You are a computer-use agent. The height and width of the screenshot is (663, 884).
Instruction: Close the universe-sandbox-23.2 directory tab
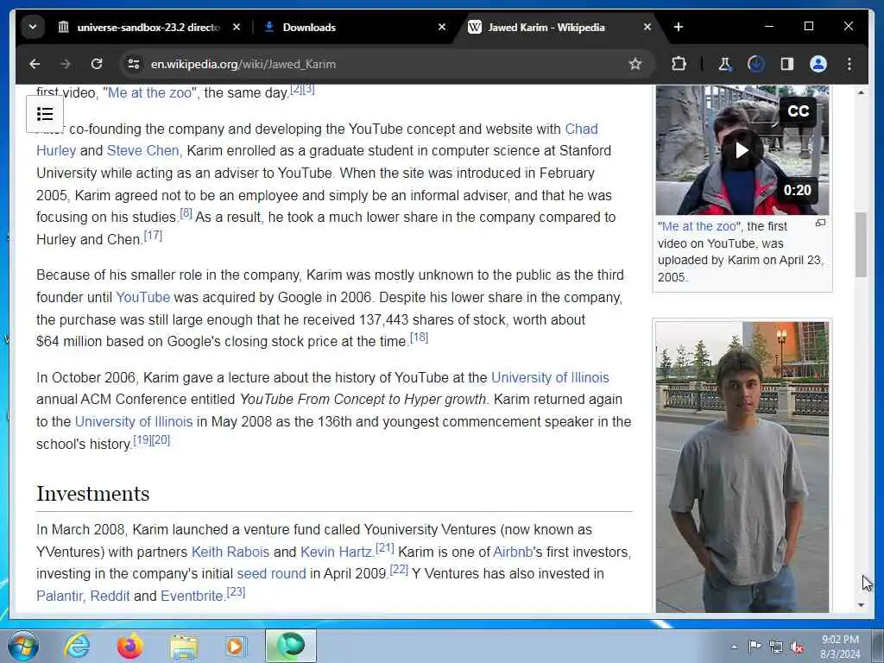237,27
